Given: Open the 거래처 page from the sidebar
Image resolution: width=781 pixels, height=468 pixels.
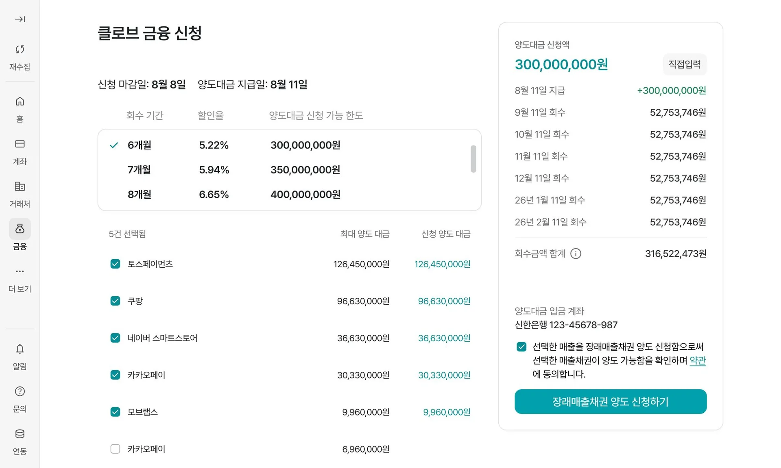Looking at the screenshot, I should point(20,193).
